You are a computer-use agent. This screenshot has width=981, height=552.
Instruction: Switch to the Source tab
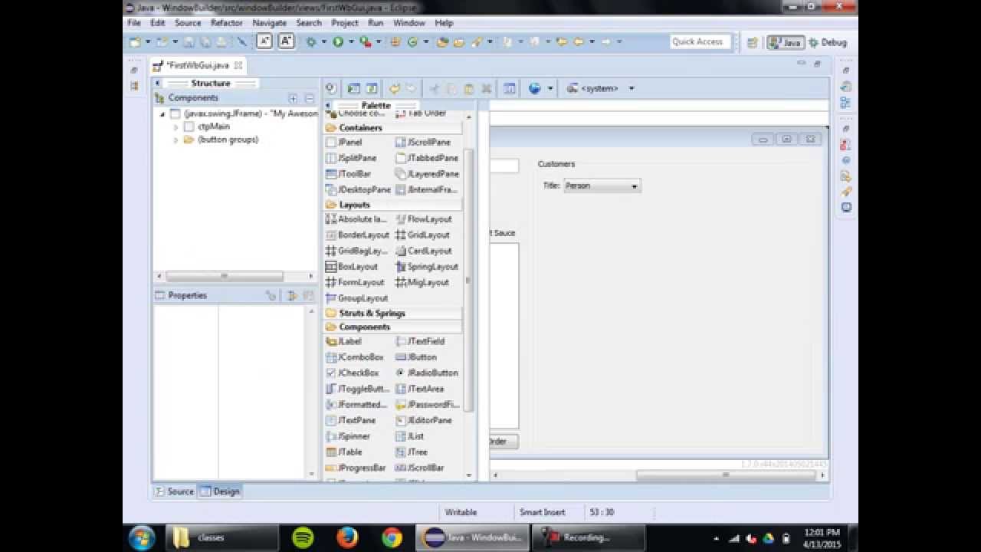175,491
